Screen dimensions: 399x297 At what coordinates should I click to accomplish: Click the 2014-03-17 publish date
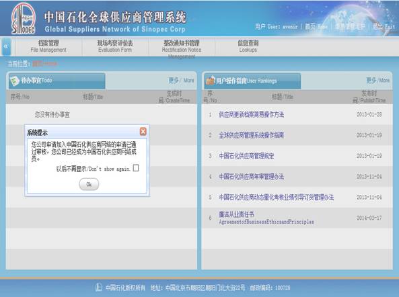[x=369, y=218]
